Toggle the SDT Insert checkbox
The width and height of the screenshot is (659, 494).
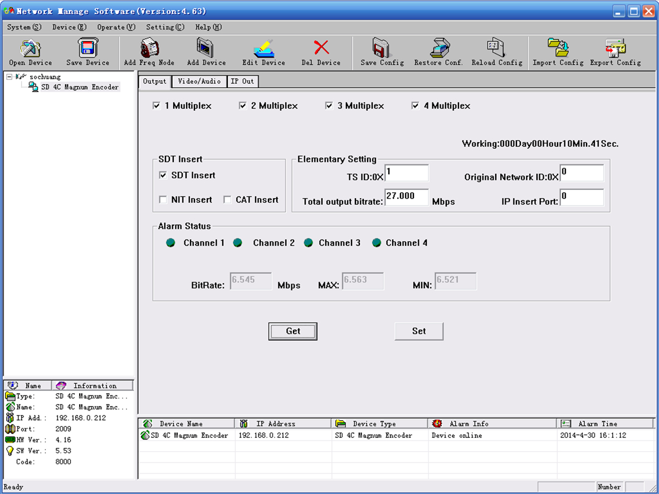point(163,175)
